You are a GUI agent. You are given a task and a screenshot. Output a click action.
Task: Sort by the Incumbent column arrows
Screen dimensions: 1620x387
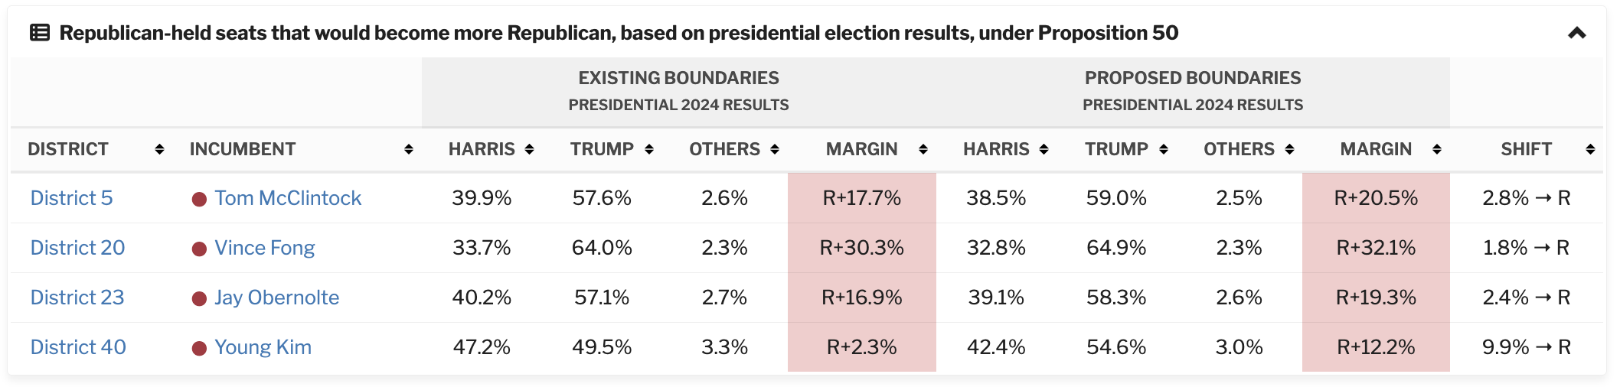click(409, 149)
